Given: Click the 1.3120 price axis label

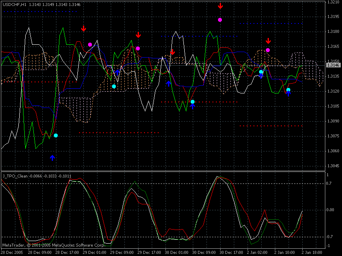Looking at the screenshot, I should click(x=333, y=91).
